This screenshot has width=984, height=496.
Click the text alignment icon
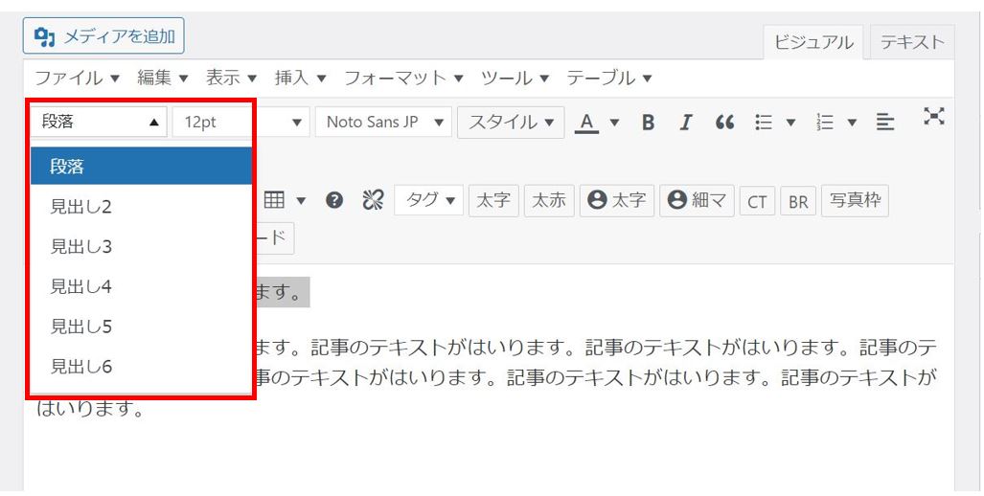pyautogui.click(x=885, y=123)
